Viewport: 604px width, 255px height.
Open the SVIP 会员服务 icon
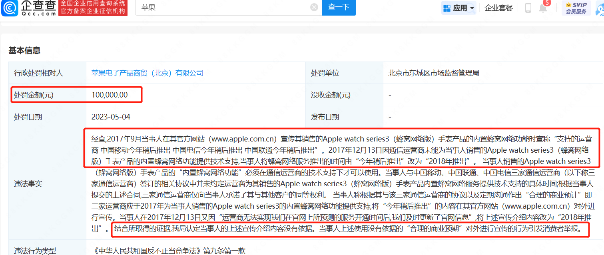576,8
